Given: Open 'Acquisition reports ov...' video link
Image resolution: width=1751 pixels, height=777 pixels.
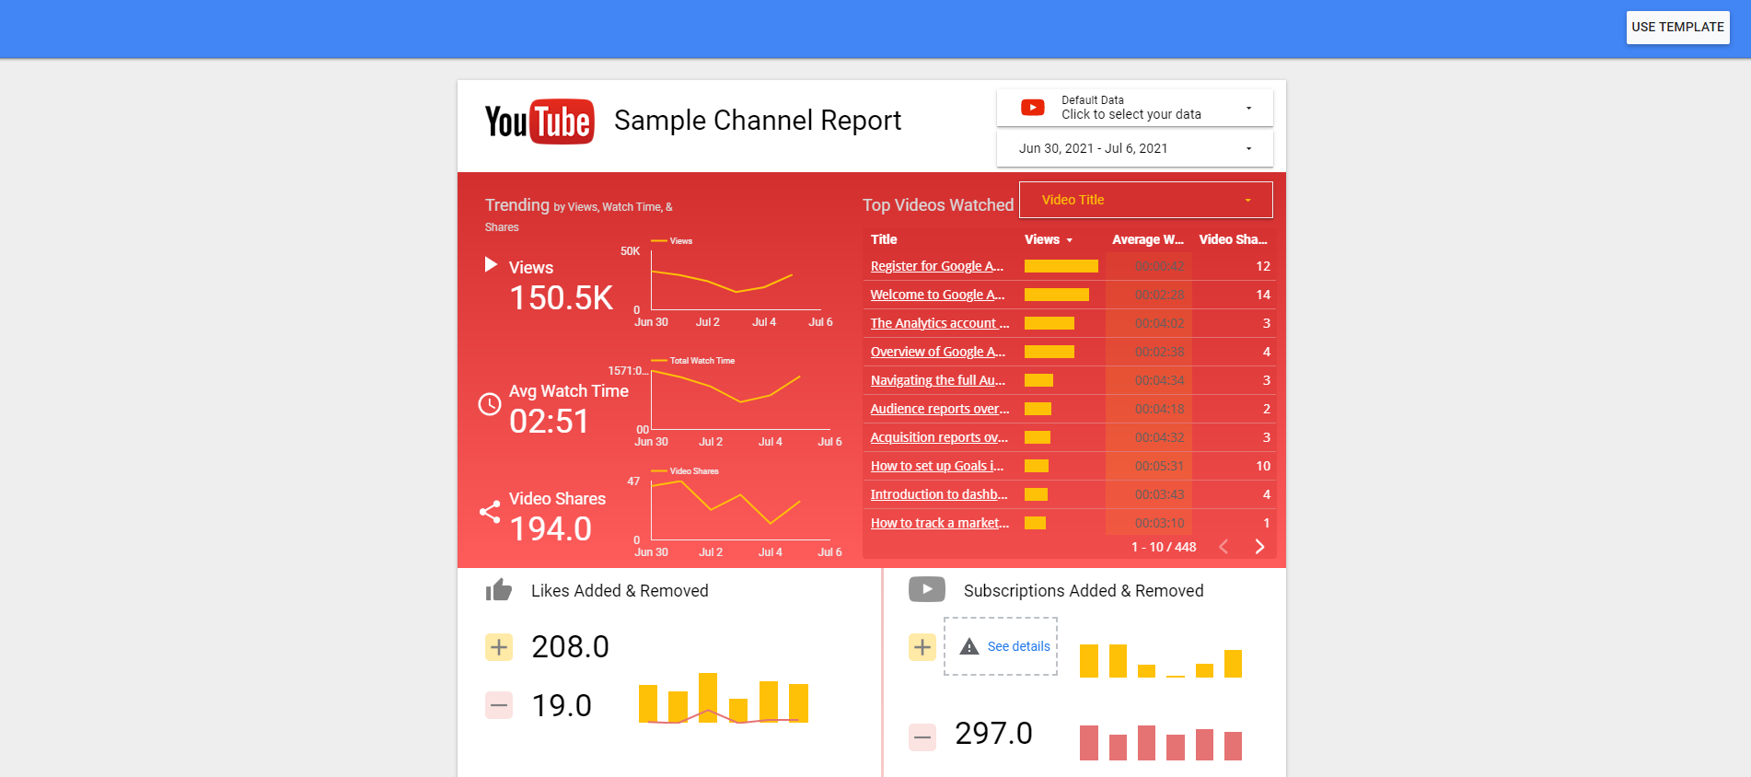Looking at the screenshot, I should 939,437.
